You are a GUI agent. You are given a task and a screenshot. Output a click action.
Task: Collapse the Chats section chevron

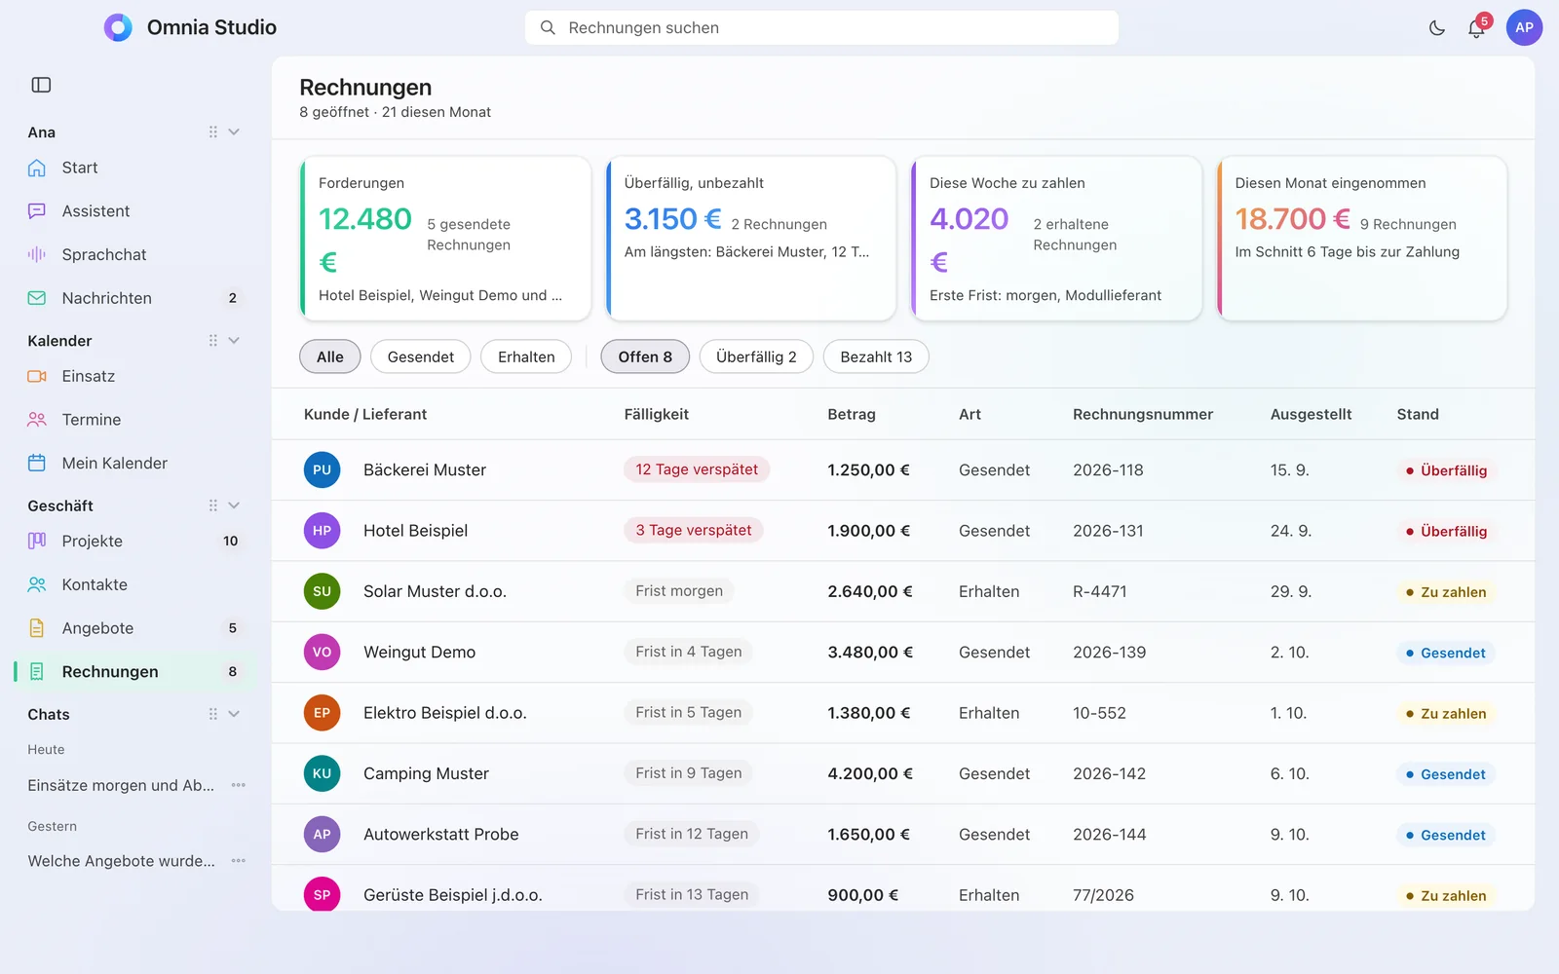coord(234,714)
